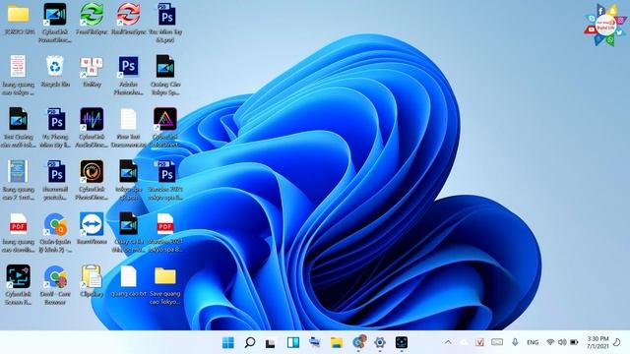Select the Test Quang cao video project file
Screen dimensions: 630x354
click(18, 119)
